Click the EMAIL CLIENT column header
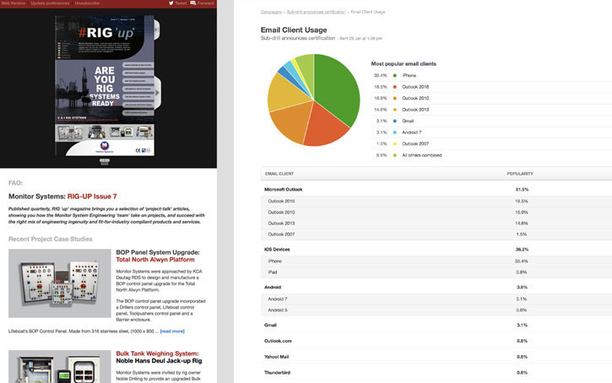The width and height of the screenshot is (612, 383). 279,174
